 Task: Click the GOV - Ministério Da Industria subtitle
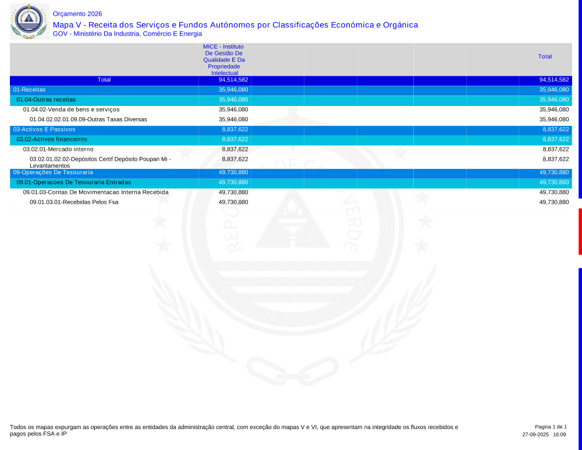pos(127,34)
